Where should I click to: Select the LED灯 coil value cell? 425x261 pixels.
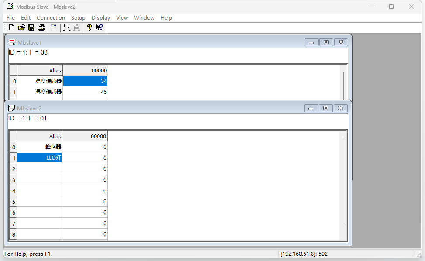[85, 158]
